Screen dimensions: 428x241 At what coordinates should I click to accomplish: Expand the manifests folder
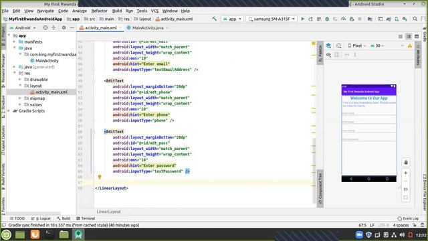point(15,42)
